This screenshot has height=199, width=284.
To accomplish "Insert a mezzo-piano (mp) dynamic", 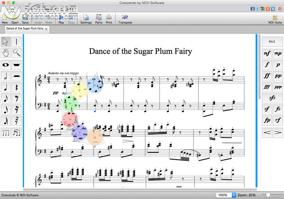I will [278, 54].
